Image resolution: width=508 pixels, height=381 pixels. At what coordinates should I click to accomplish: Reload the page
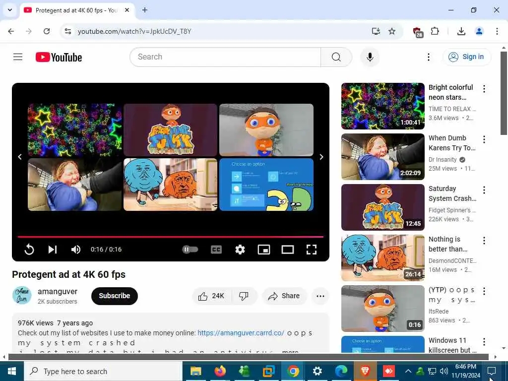coord(47,31)
